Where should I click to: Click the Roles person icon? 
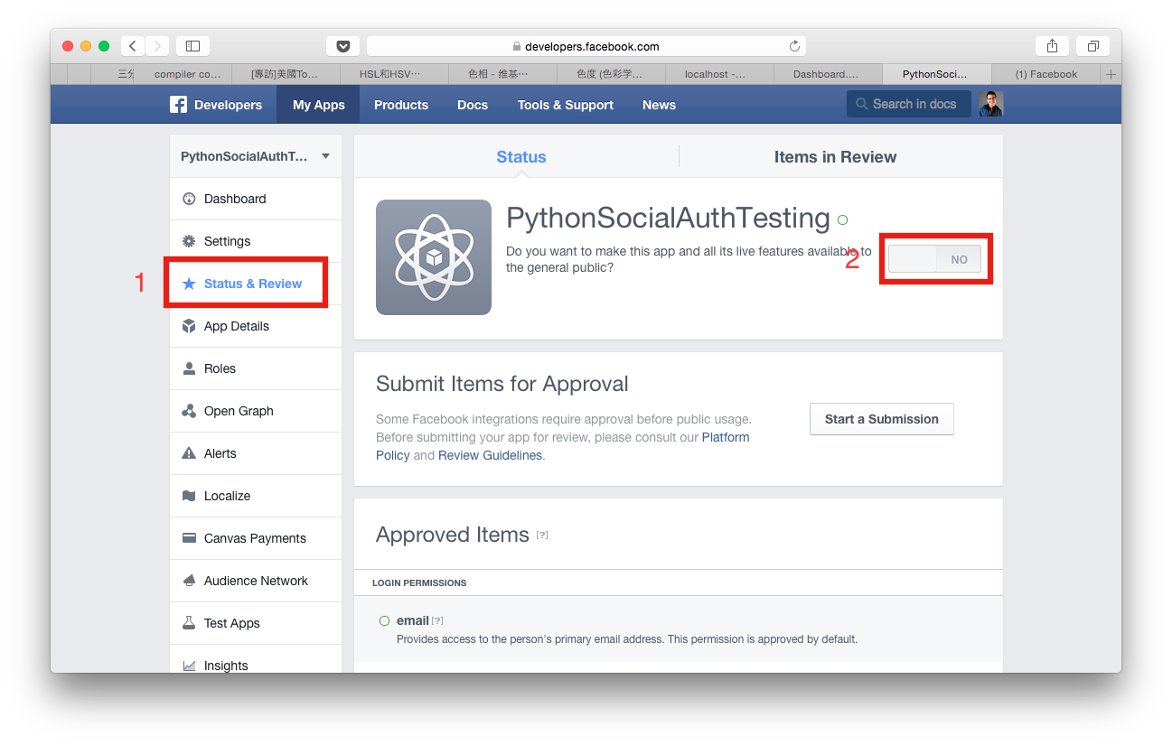[x=189, y=368]
